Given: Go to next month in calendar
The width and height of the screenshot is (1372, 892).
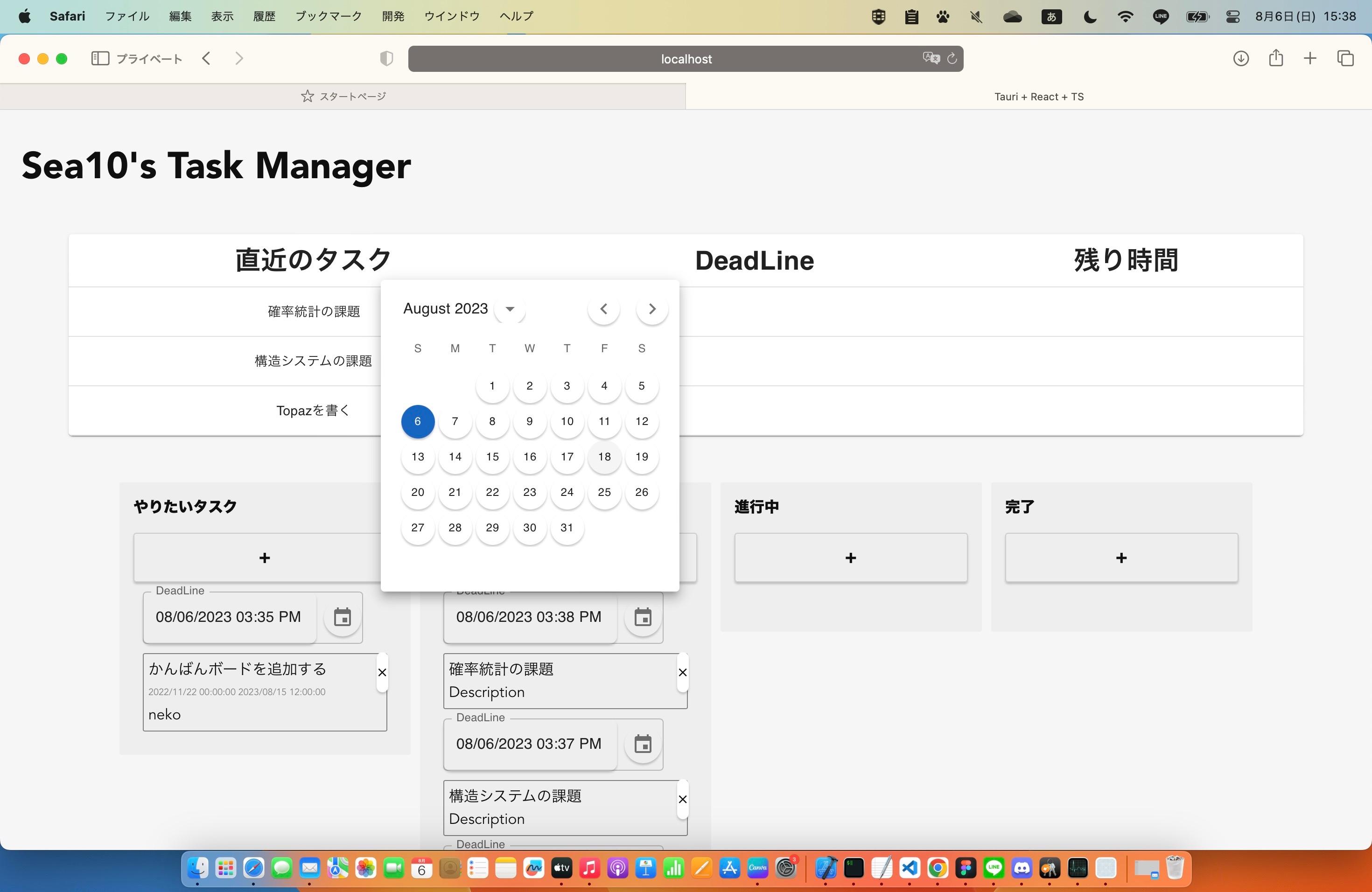Looking at the screenshot, I should (x=652, y=309).
